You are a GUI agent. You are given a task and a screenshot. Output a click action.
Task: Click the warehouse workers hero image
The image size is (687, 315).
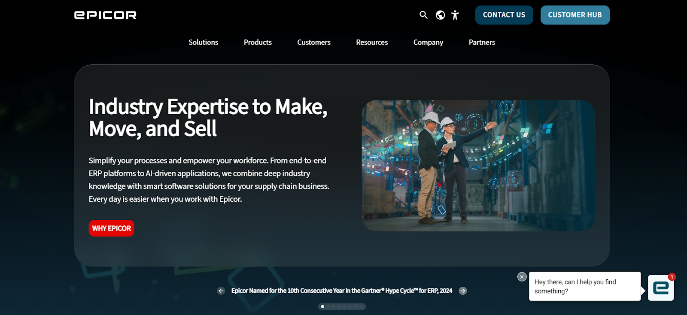click(x=478, y=166)
